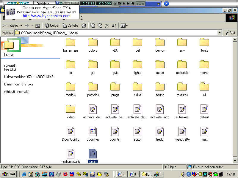Select the video folder
238x178 pixels.
coord(71,112)
